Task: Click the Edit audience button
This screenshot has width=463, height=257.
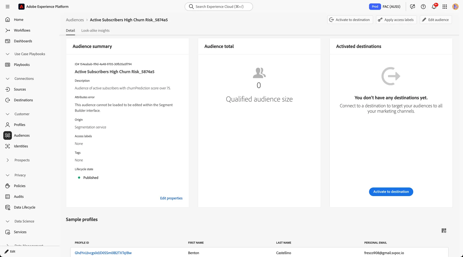Action: click(436, 20)
